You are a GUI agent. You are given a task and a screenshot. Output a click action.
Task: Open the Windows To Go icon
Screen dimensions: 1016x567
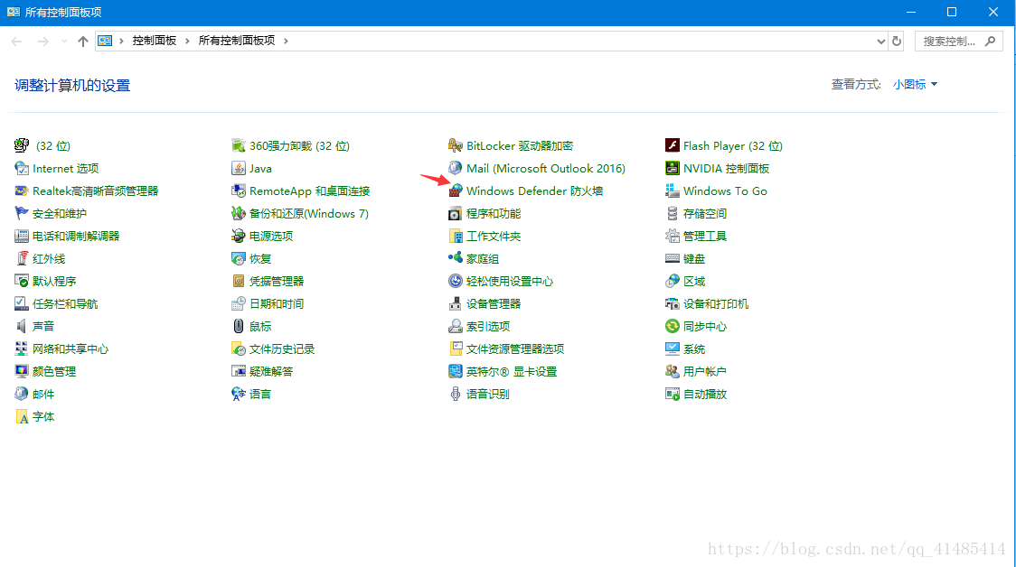pos(673,191)
